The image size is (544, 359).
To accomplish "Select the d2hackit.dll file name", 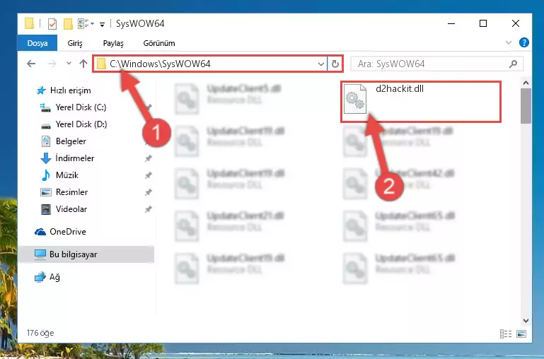I will click(399, 89).
